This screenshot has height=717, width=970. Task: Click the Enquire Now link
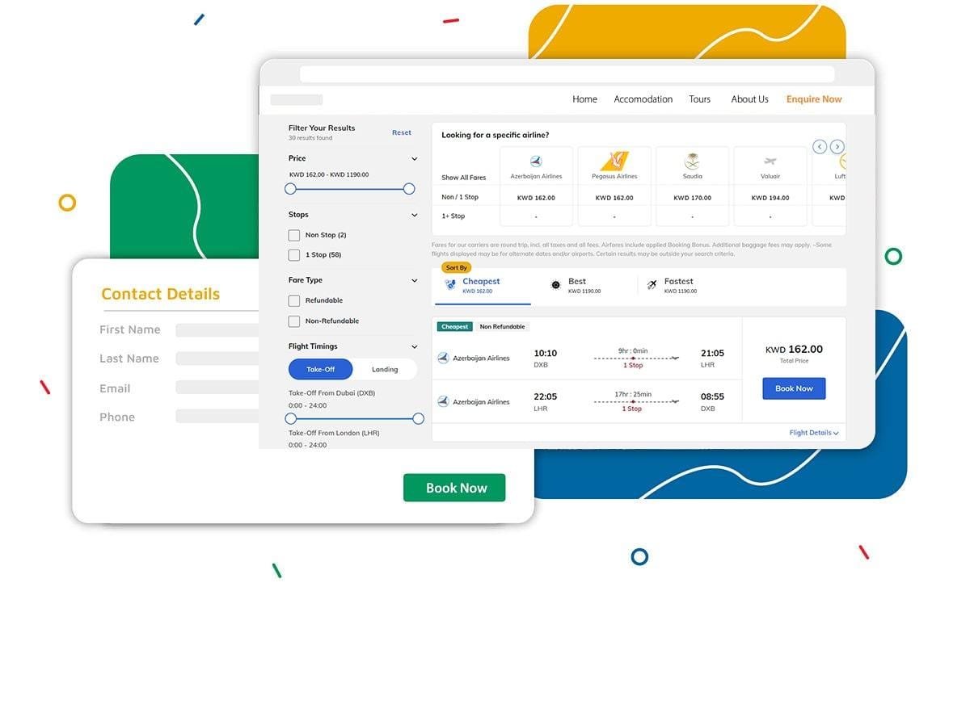[x=814, y=99]
